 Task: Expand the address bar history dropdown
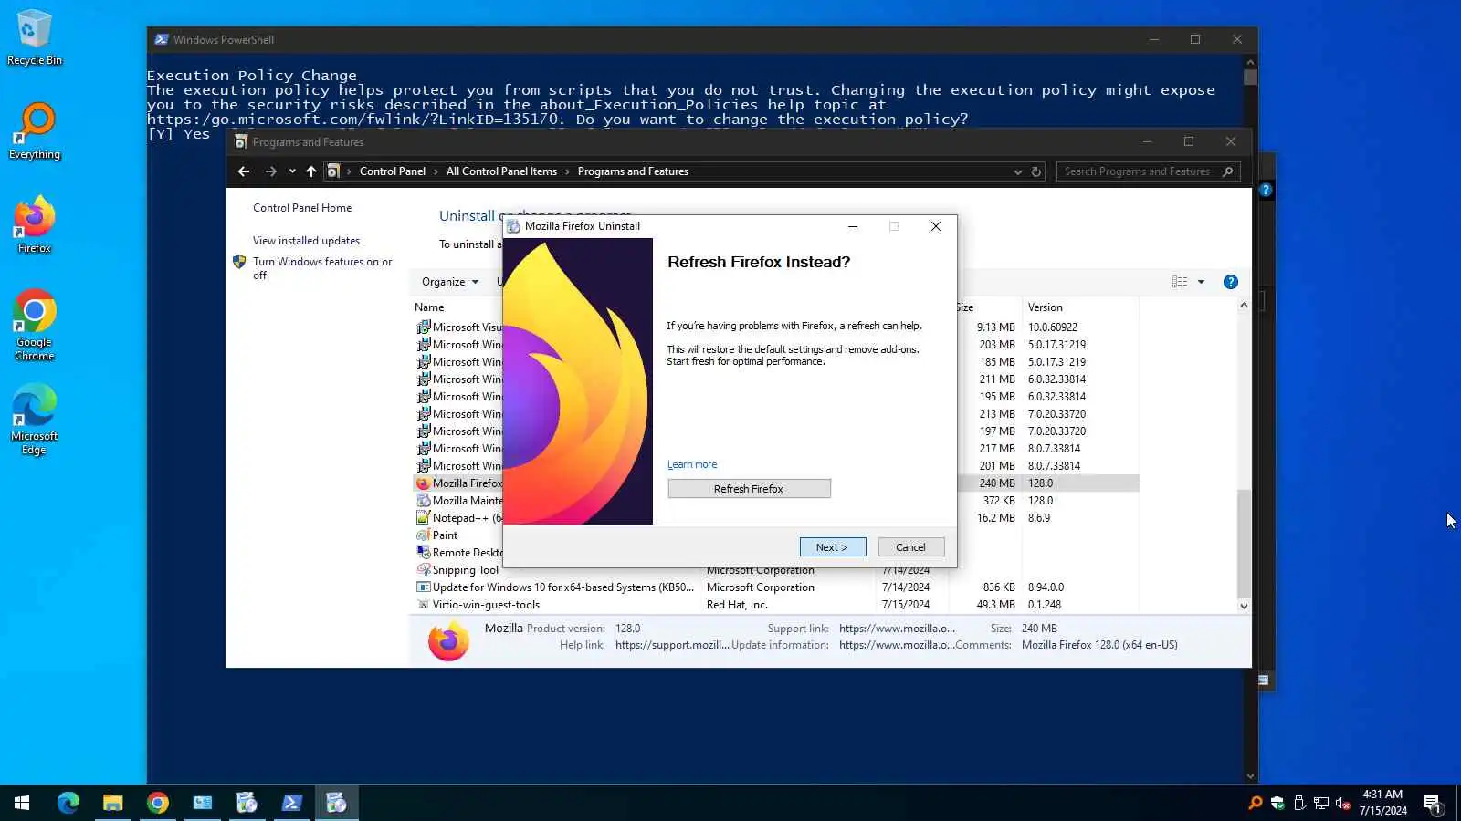click(x=1018, y=171)
